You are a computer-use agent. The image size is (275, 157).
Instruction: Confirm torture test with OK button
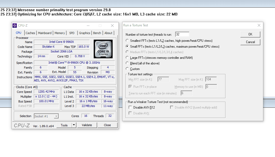point(250,34)
